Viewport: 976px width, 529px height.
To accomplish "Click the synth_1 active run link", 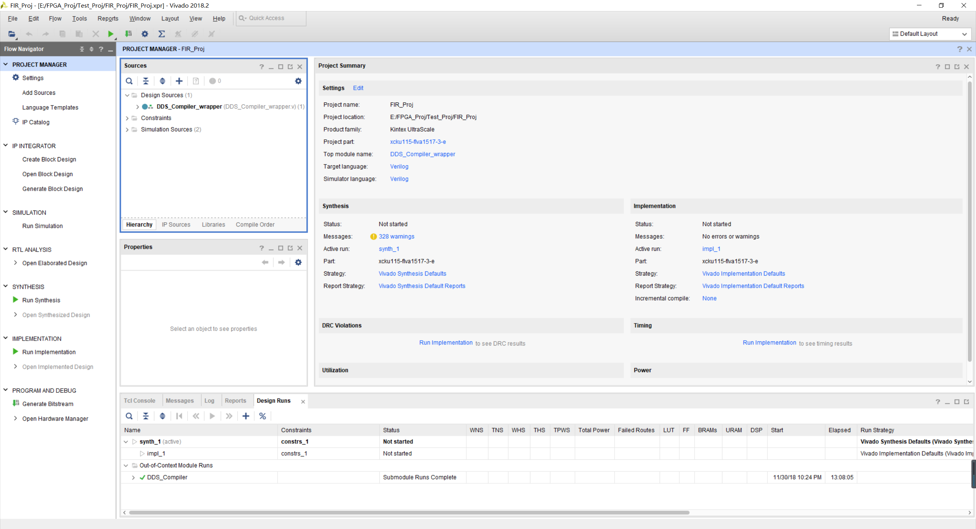I will tap(388, 249).
